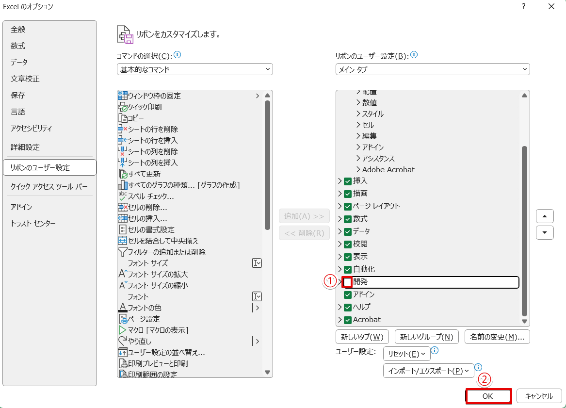566x408 pixels.
Task: Click the ウィンドウ枠の固定 command icon
Action: [122, 96]
